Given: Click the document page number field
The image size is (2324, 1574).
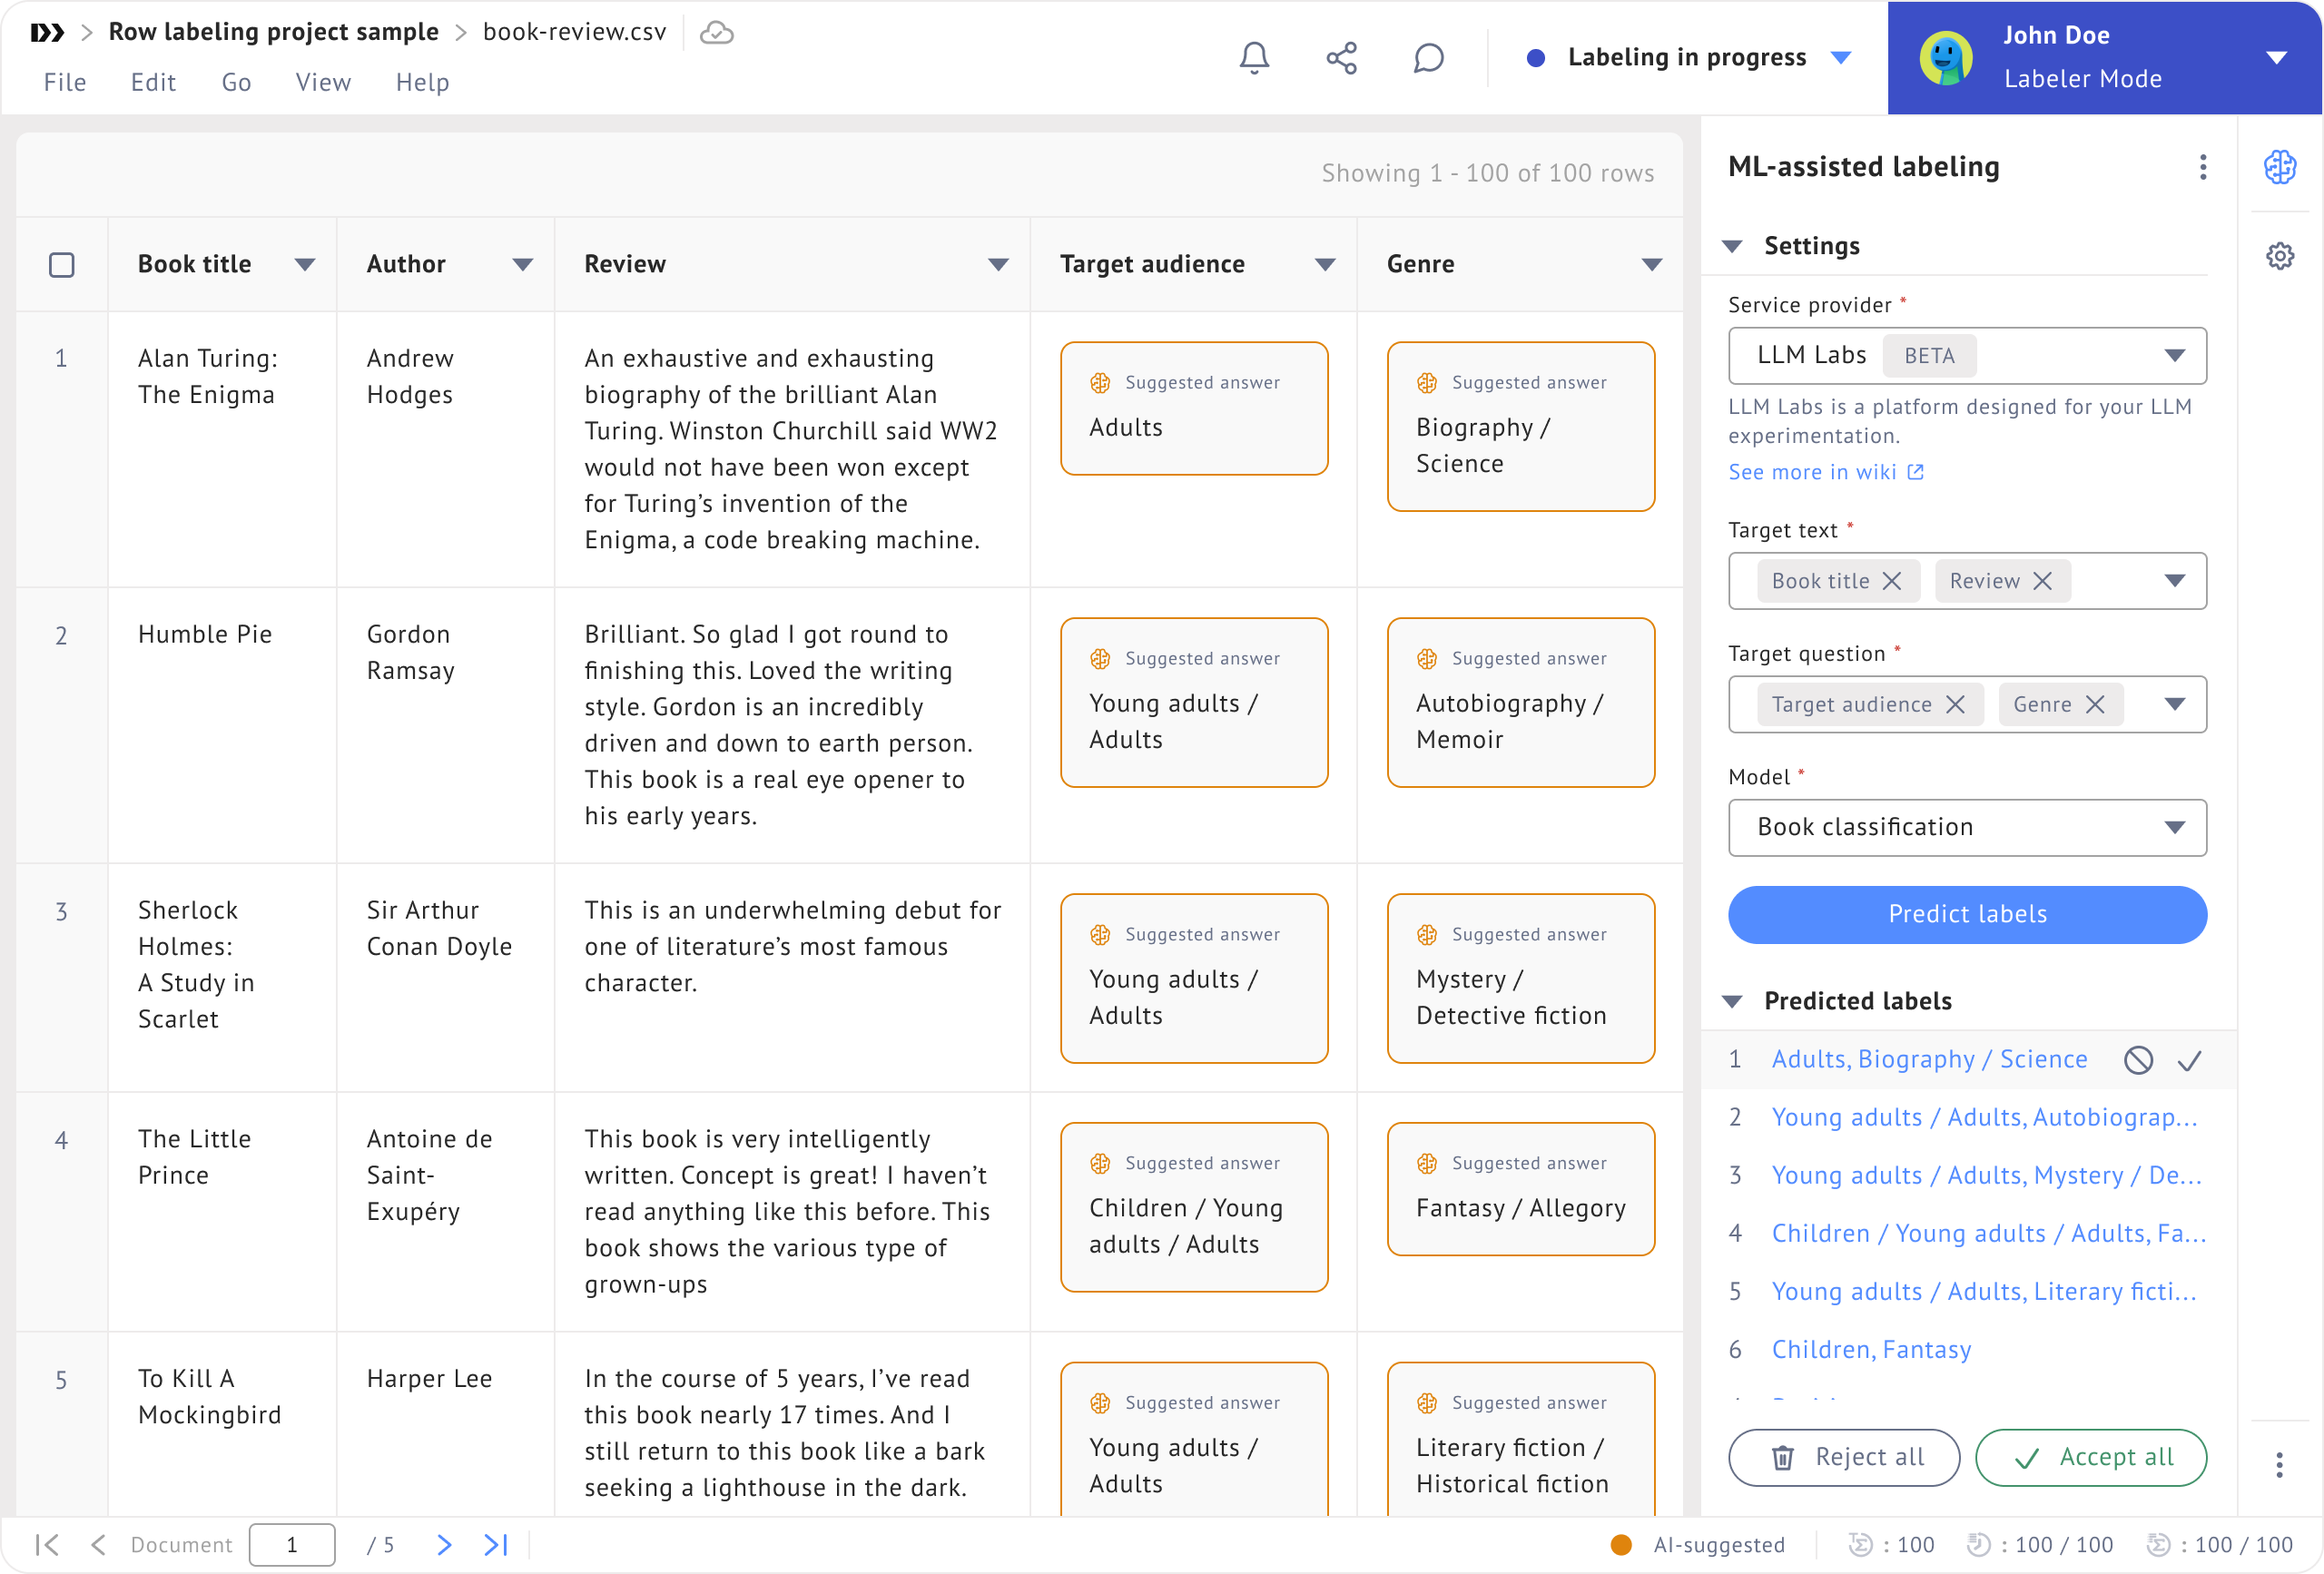Looking at the screenshot, I should pyautogui.click(x=291, y=1544).
